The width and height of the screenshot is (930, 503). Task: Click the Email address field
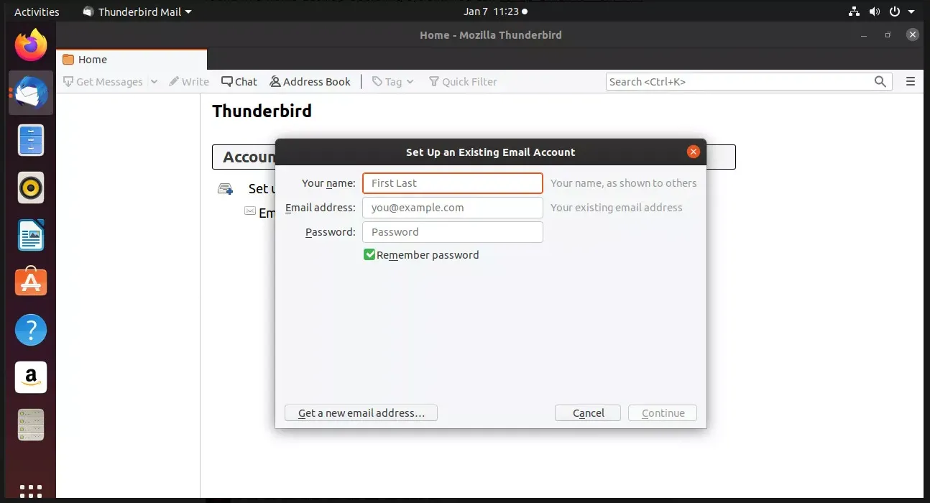point(453,208)
